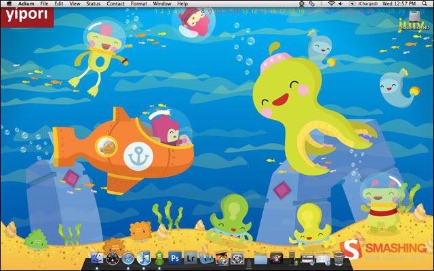This screenshot has width=434, height=271.
Task: Open the folder stack in dock
Action: coord(261,258)
